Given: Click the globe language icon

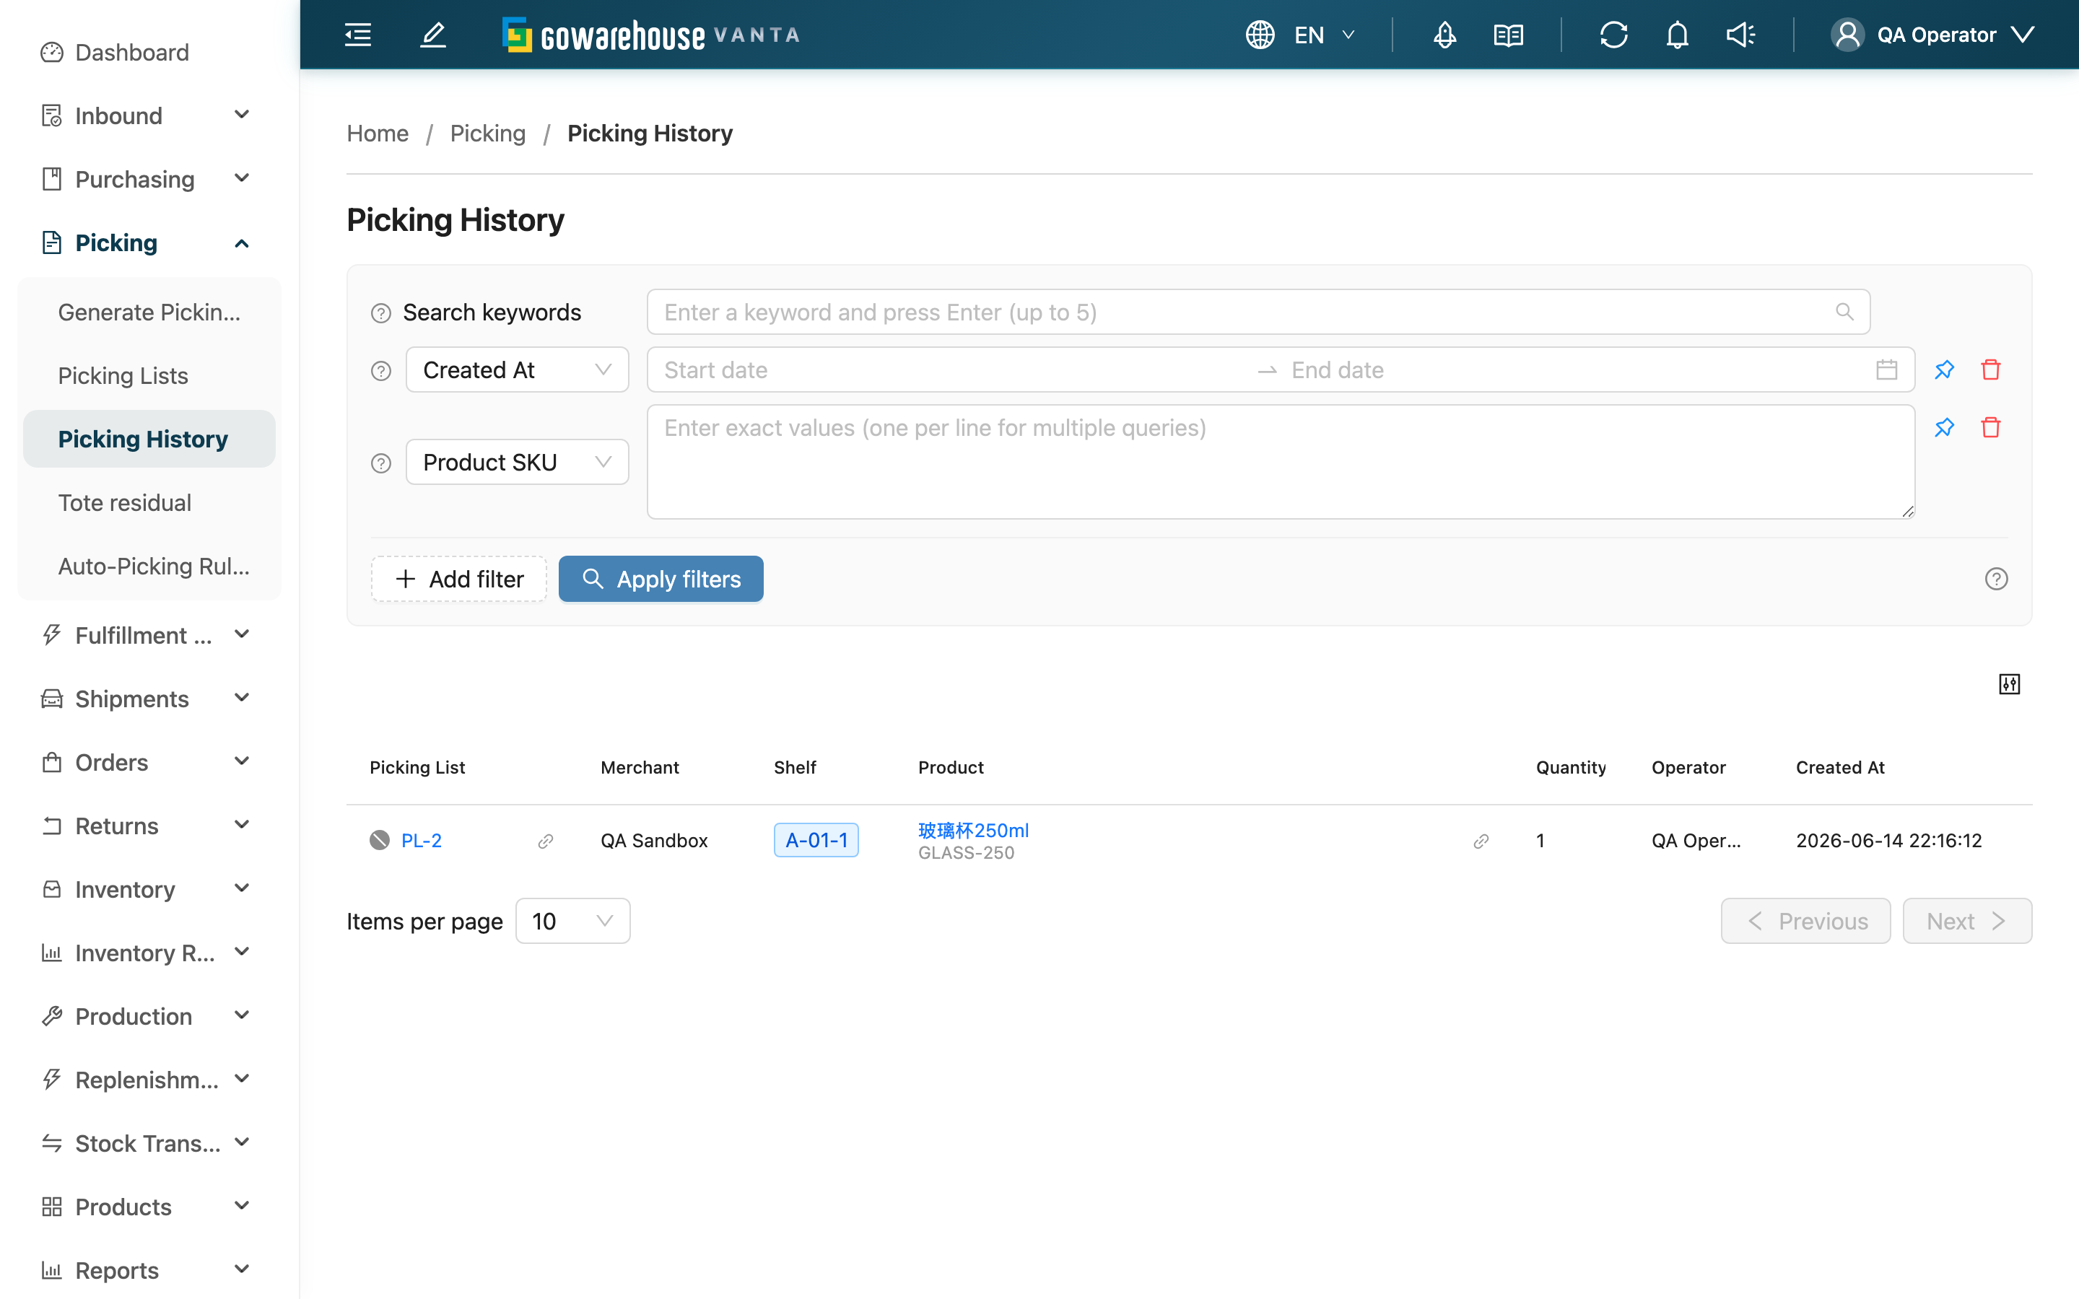Looking at the screenshot, I should point(1260,35).
